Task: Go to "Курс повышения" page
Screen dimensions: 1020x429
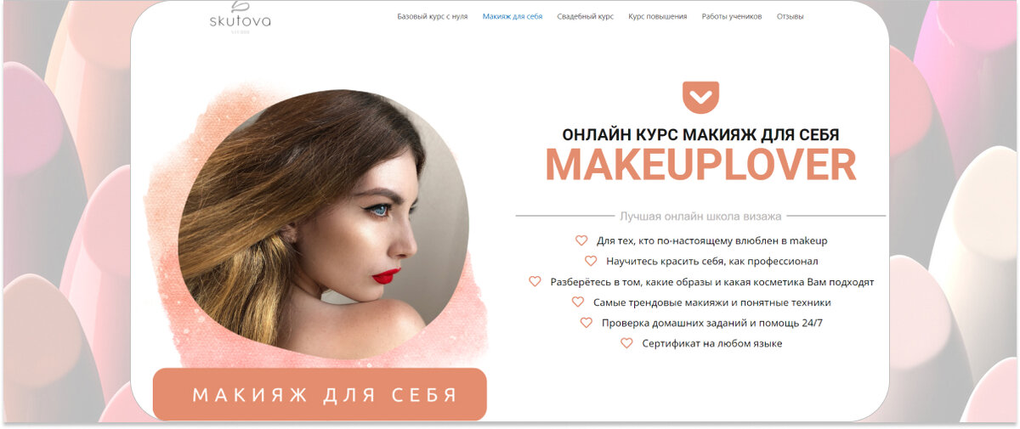Action: pos(658,16)
